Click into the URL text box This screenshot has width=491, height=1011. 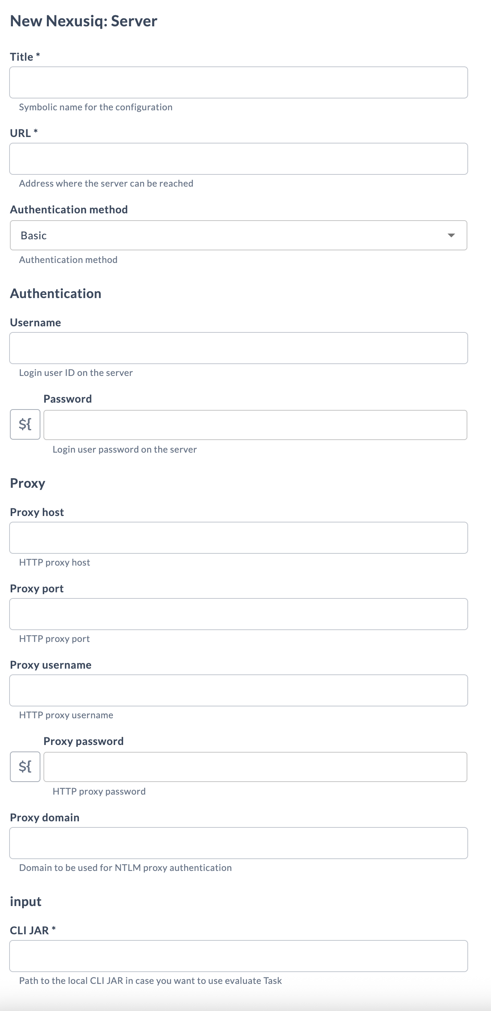click(x=238, y=158)
